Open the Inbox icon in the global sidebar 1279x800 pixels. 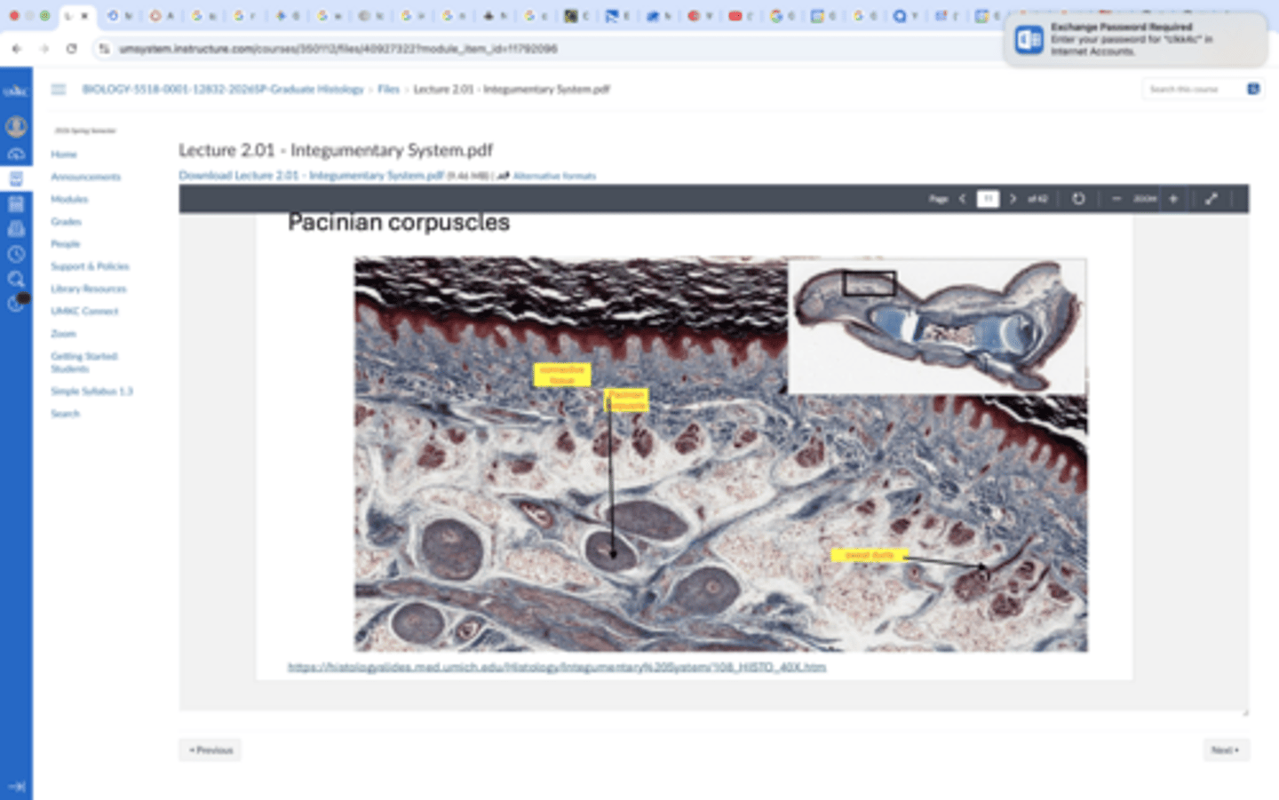pyautogui.click(x=16, y=229)
